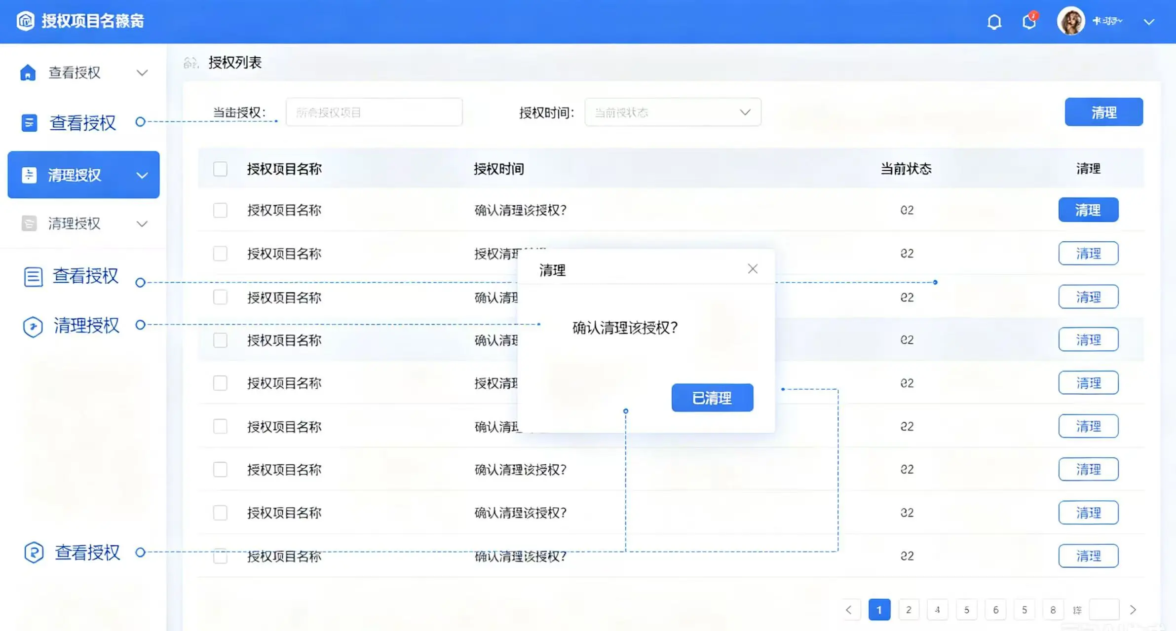Toggle the select-all checkbox in the table header

click(220, 169)
